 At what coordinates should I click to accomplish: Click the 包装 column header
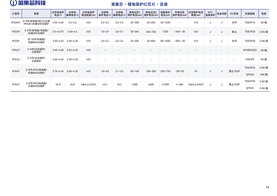tap(264, 13)
